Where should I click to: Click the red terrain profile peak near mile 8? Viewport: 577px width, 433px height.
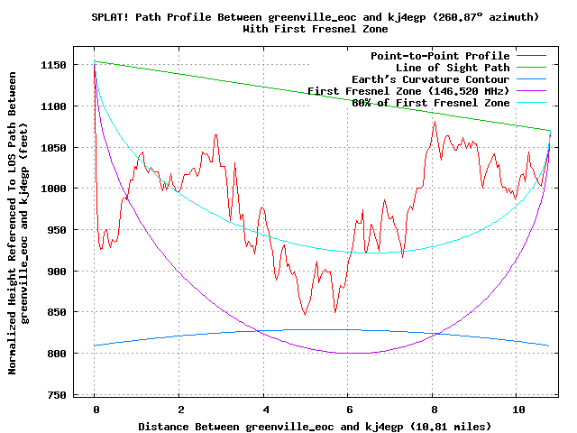tap(435, 122)
